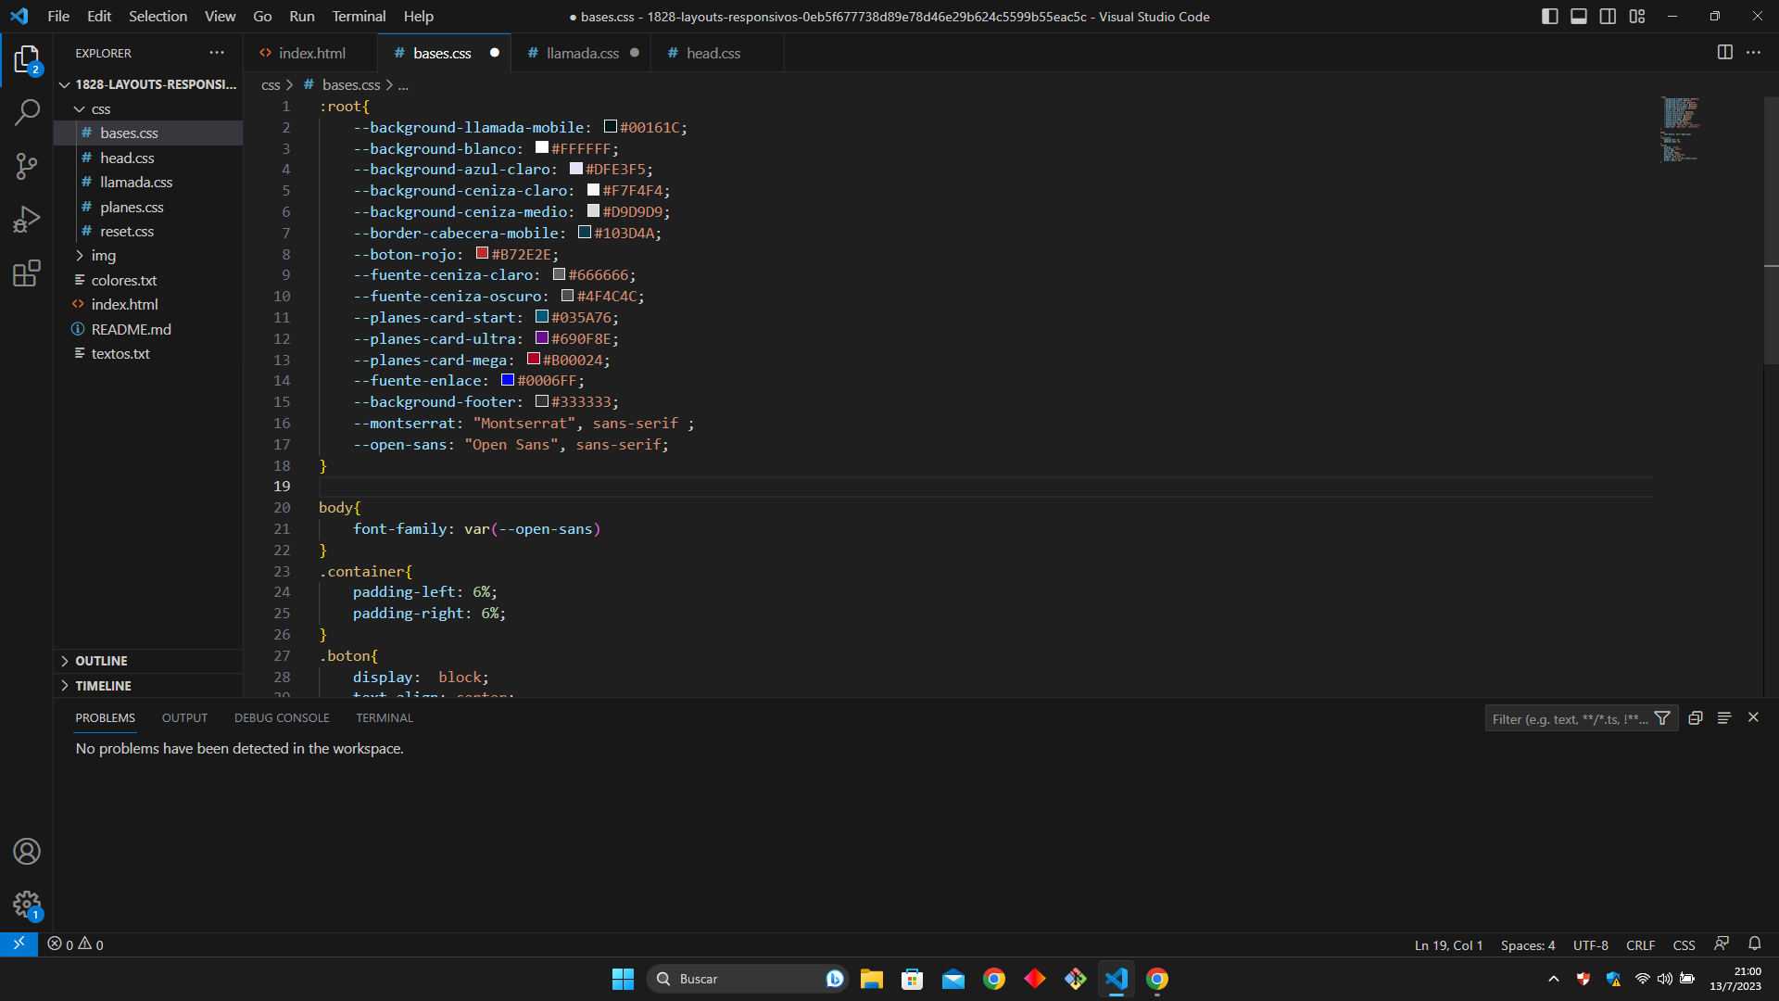Screen dimensions: 1779x1001
Task: Click the feedback icon in status bar
Action: 1722,944
